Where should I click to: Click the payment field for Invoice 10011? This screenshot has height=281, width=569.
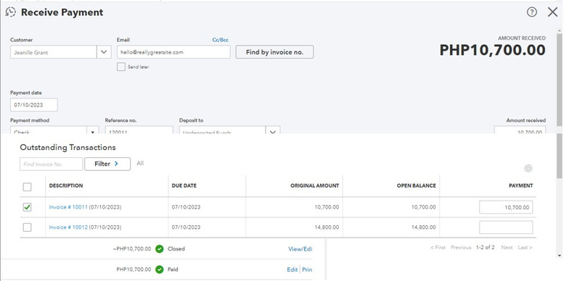(x=506, y=207)
